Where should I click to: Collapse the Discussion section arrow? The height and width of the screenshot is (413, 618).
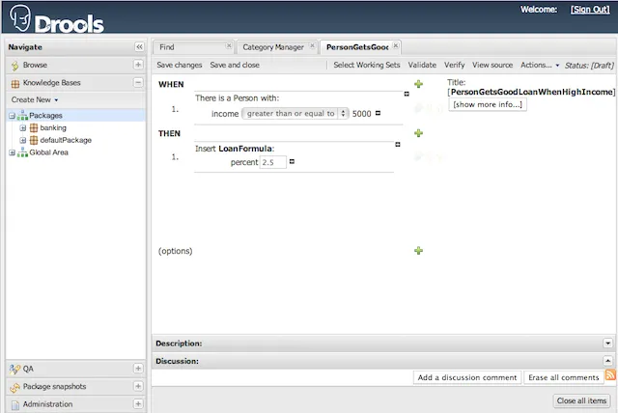607,361
